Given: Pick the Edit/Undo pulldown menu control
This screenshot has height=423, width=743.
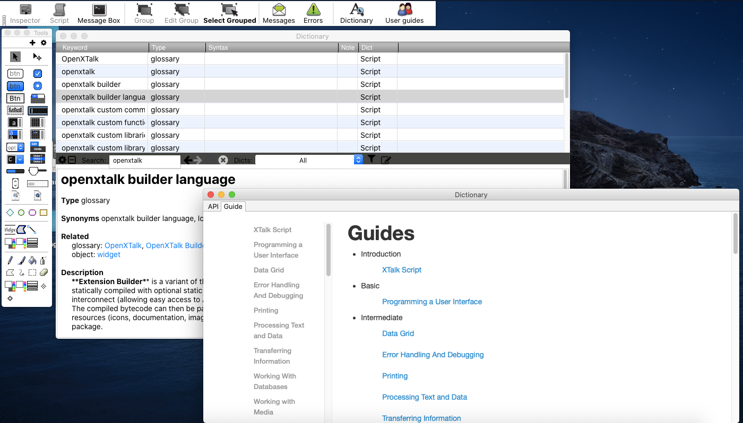Looking at the screenshot, I should 38,147.
